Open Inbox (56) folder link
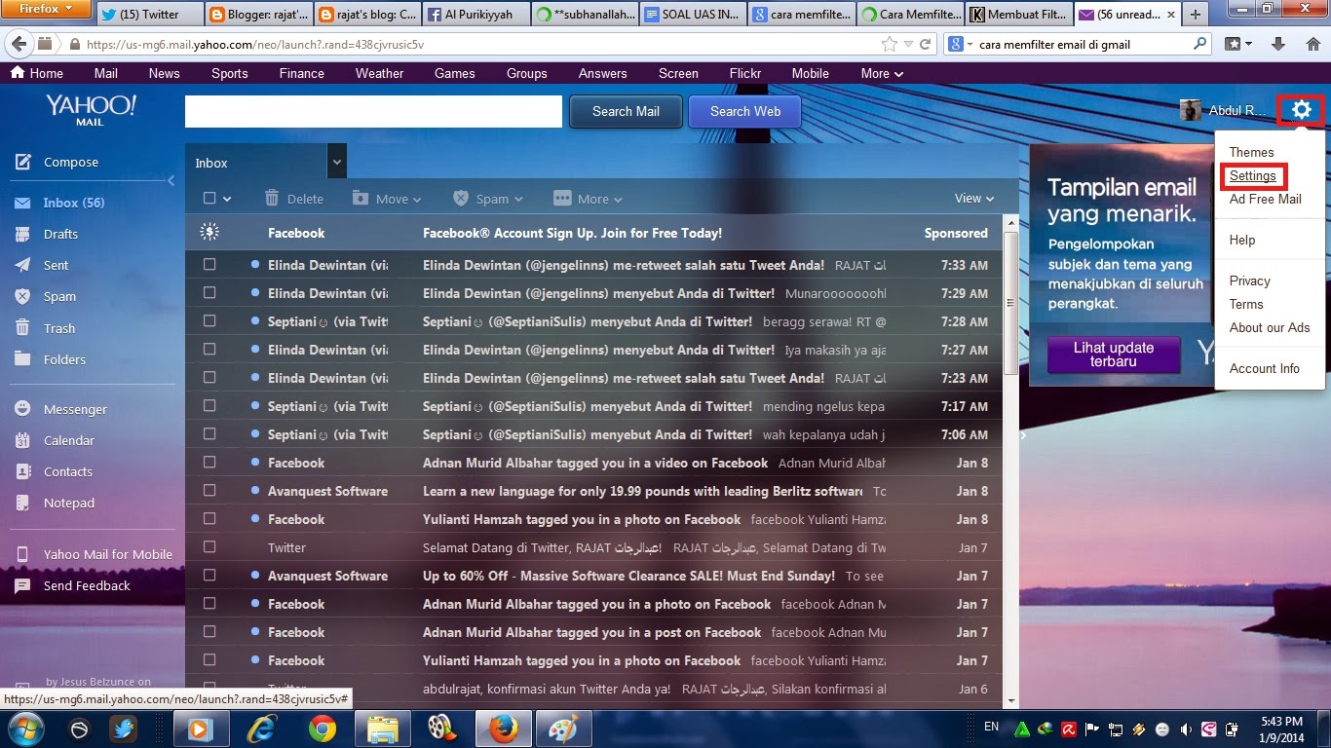The image size is (1331, 748). click(x=74, y=203)
